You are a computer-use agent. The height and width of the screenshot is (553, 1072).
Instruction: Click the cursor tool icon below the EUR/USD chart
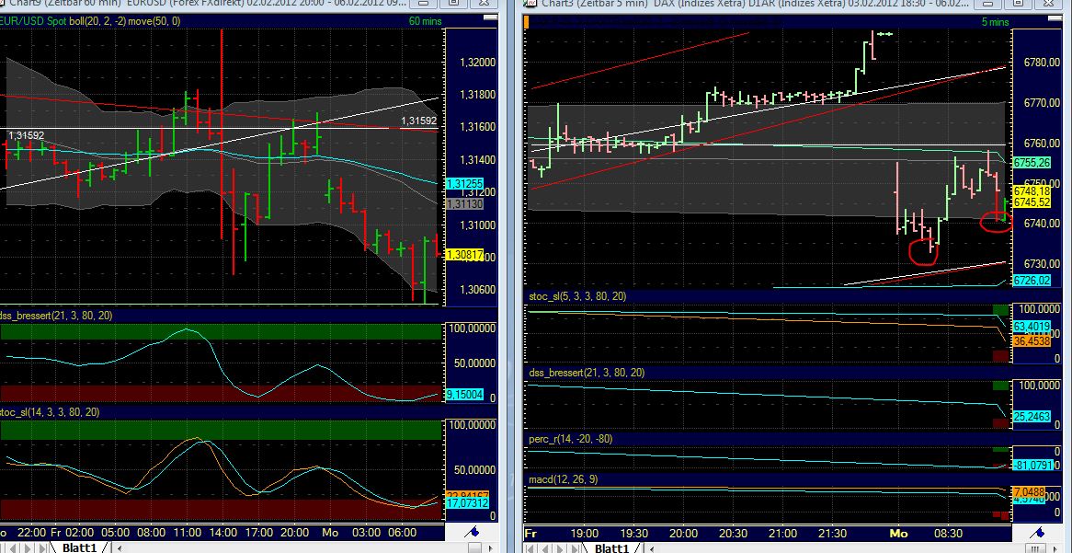(472, 532)
